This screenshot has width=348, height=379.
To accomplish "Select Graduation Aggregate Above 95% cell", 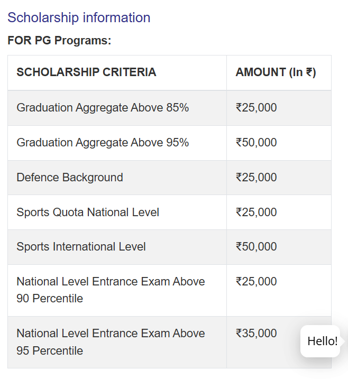I will tap(103, 143).
